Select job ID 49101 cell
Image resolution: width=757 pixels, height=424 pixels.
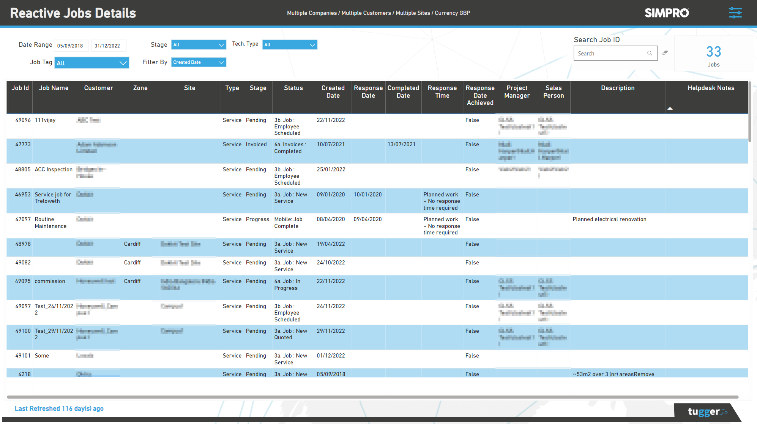23,356
